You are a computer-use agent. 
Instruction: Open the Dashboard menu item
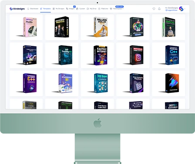(33, 9)
